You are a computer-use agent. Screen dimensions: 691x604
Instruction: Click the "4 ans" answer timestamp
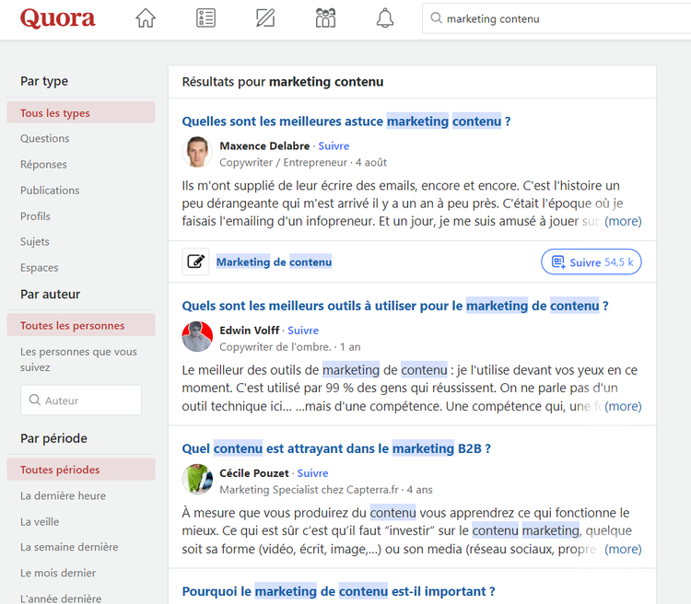coord(419,490)
